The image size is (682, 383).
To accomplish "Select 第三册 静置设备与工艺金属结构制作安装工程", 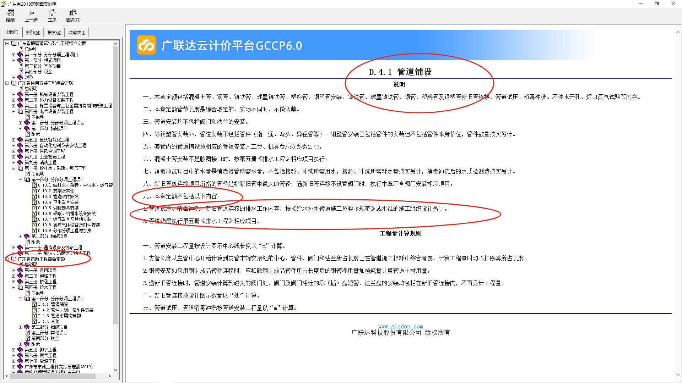I will tap(68, 106).
